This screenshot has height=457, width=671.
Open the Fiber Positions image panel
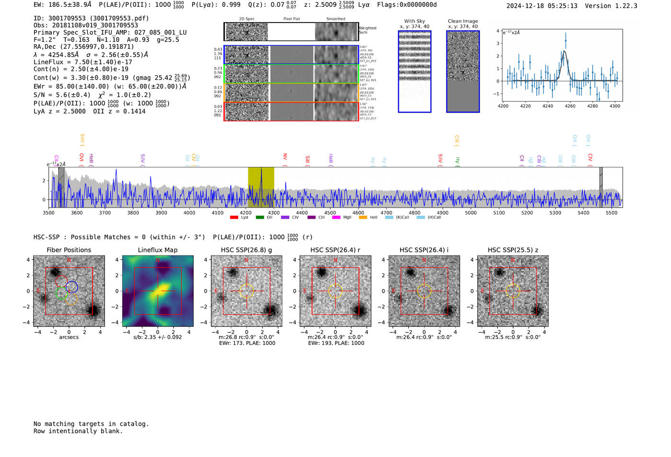(69, 291)
